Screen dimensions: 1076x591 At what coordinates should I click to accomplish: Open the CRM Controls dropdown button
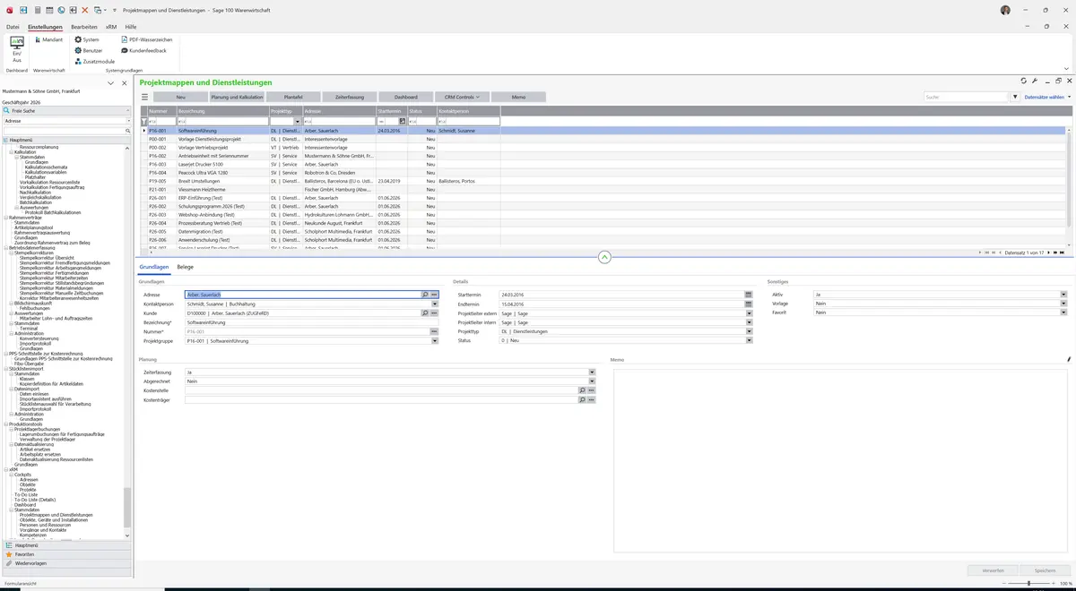463,97
